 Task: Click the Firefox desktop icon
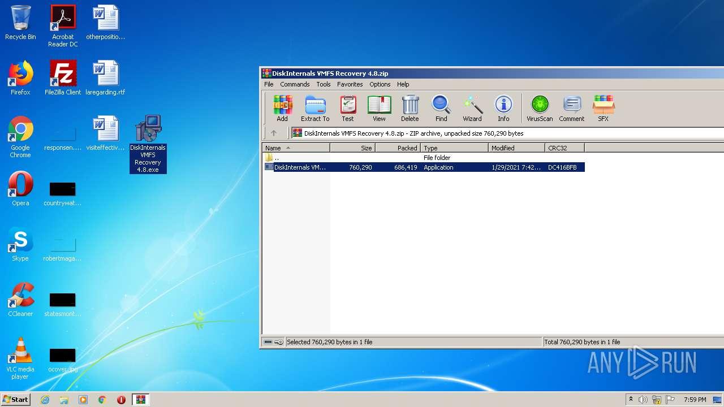pyautogui.click(x=20, y=78)
